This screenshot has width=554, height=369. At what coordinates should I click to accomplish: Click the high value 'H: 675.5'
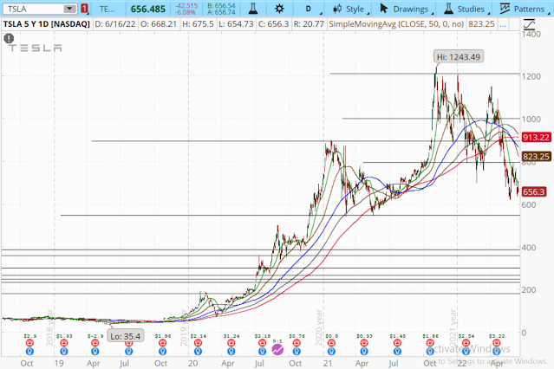198,24
